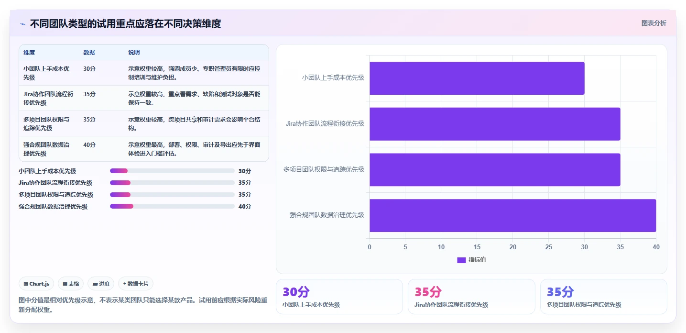Click the x-axis tick label 15
The image size is (686, 333).
click(477, 247)
